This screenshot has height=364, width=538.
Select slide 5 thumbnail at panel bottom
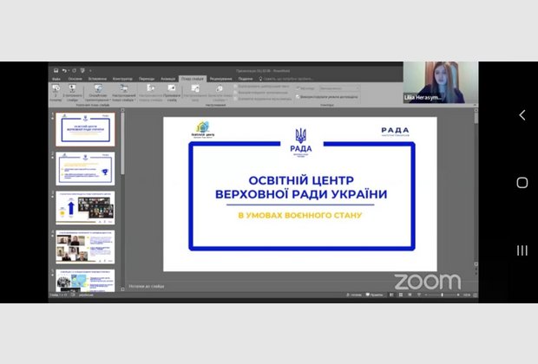[x=85, y=281]
